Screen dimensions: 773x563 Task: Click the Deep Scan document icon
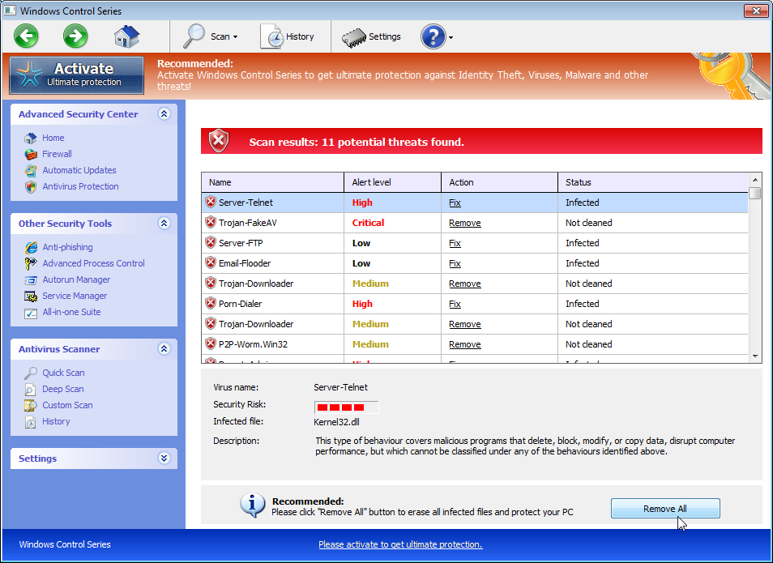[x=31, y=390]
